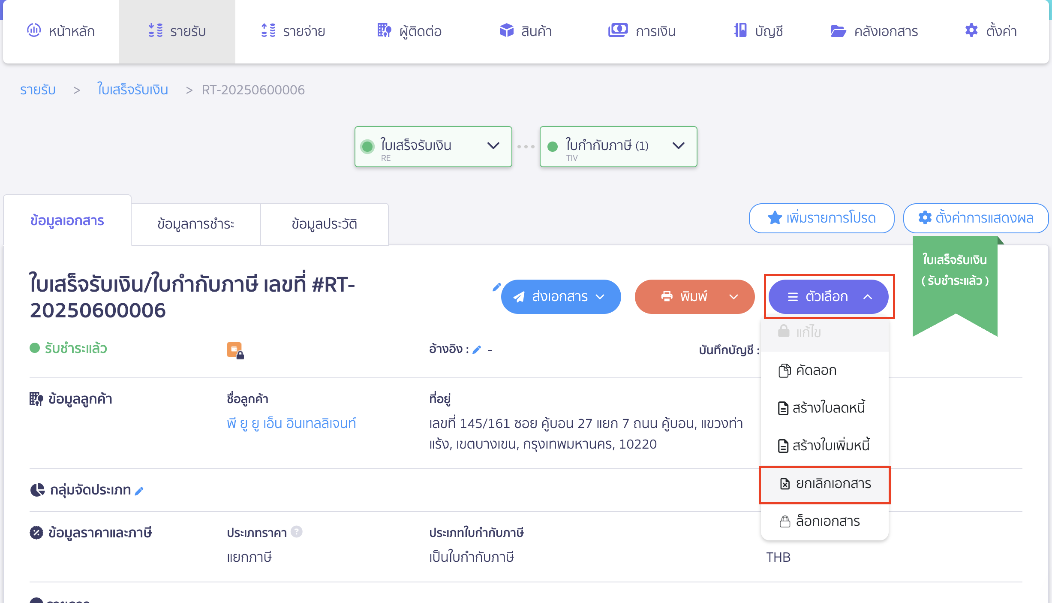Screen dimensions: 1052x603
Task: Click padlock icon beside ล็อกเอกสาร
Action: coord(785,522)
